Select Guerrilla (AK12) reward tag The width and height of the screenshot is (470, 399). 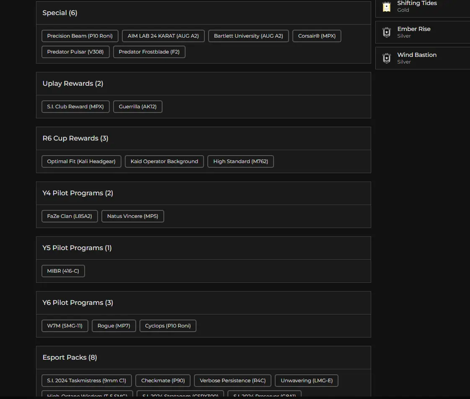(x=137, y=107)
